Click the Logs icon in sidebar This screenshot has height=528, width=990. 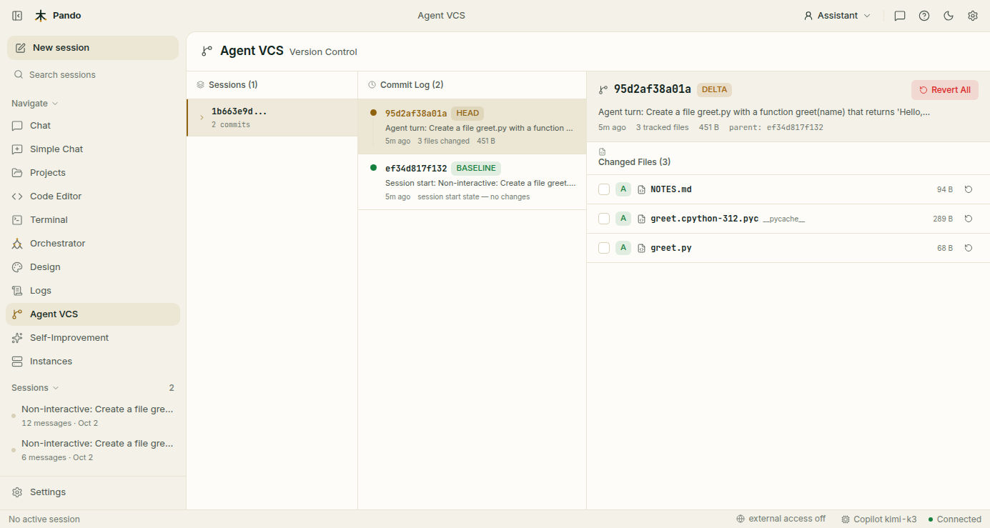(17, 291)
